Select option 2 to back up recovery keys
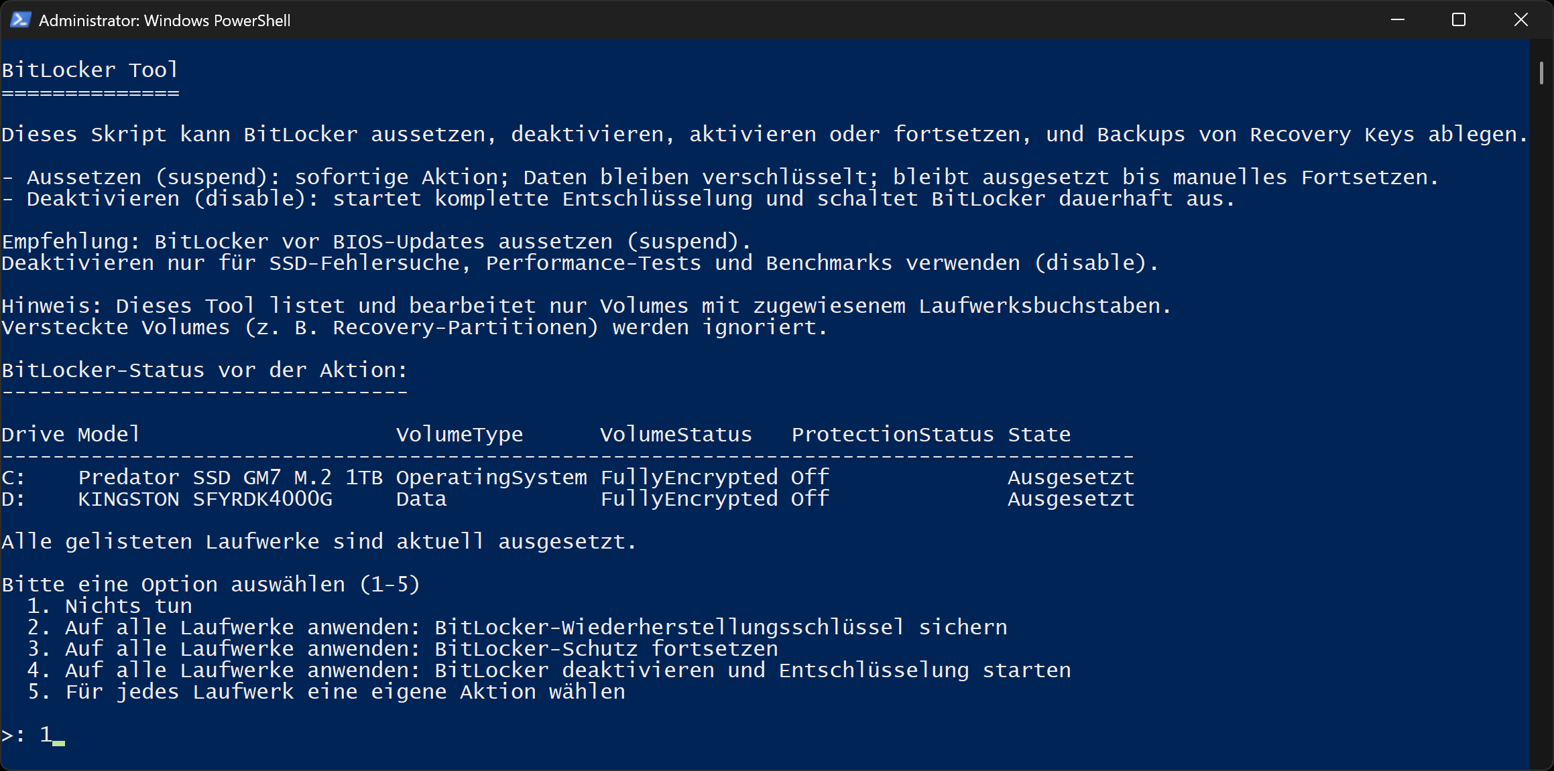This screenshot has height=771, width=1554. [516, 626]
